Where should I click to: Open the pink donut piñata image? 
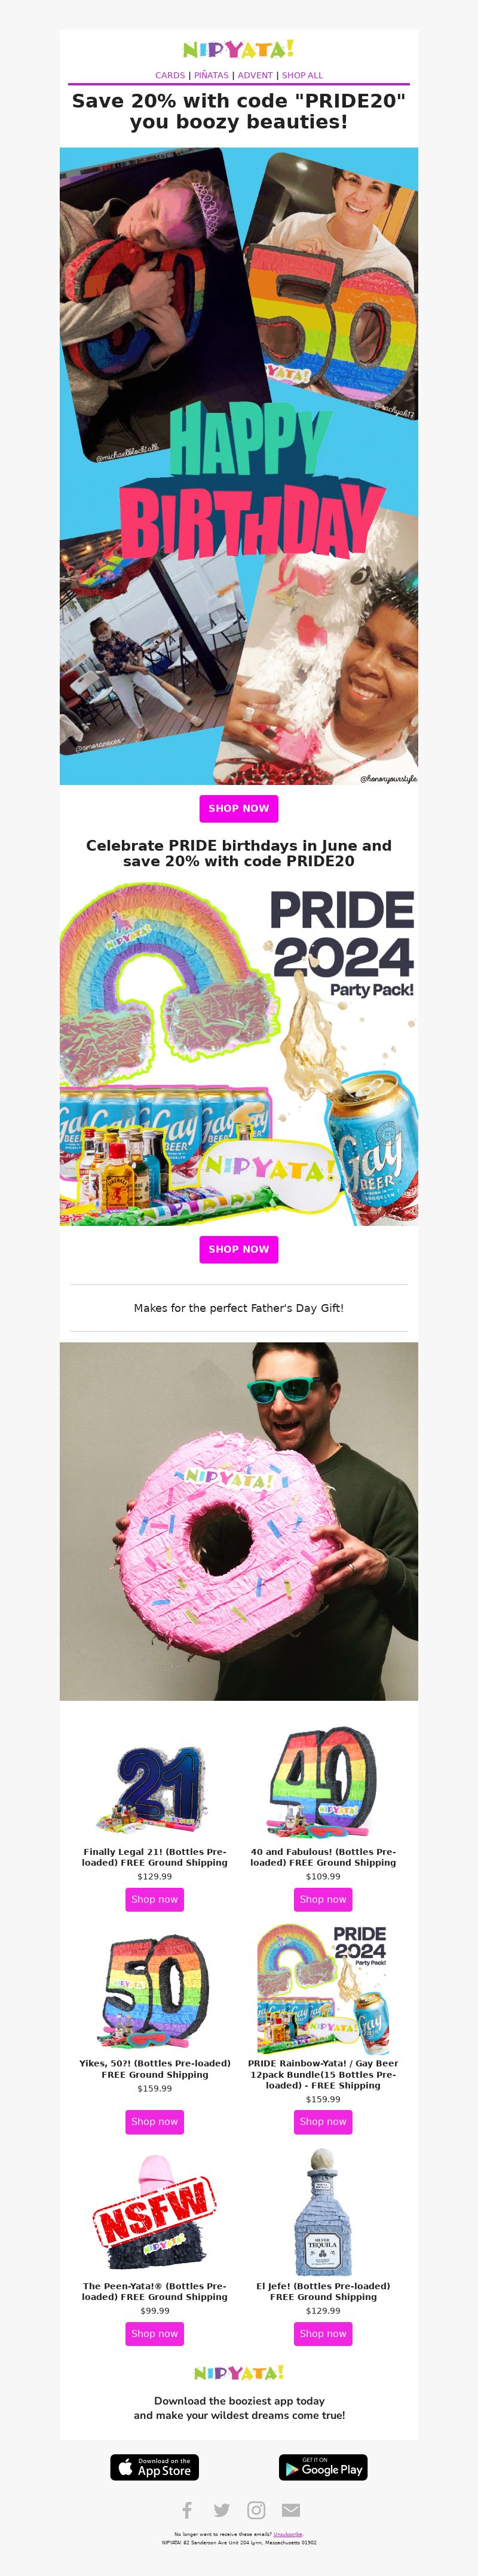click(x=239, y=1521)
